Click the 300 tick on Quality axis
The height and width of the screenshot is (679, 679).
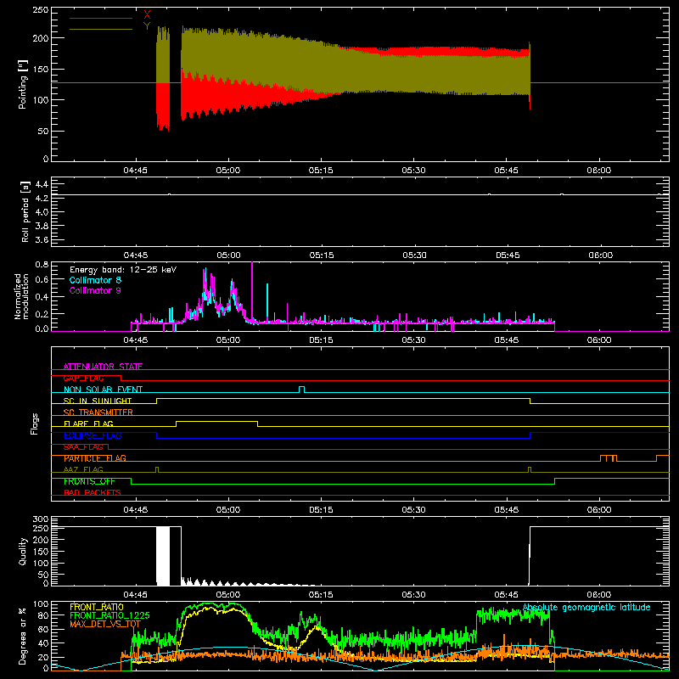coord(41,519)
